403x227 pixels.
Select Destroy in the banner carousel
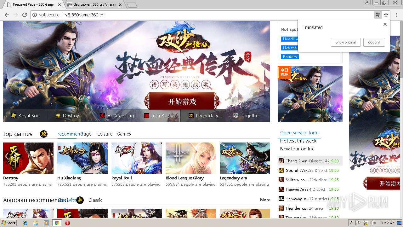point(70,116)
